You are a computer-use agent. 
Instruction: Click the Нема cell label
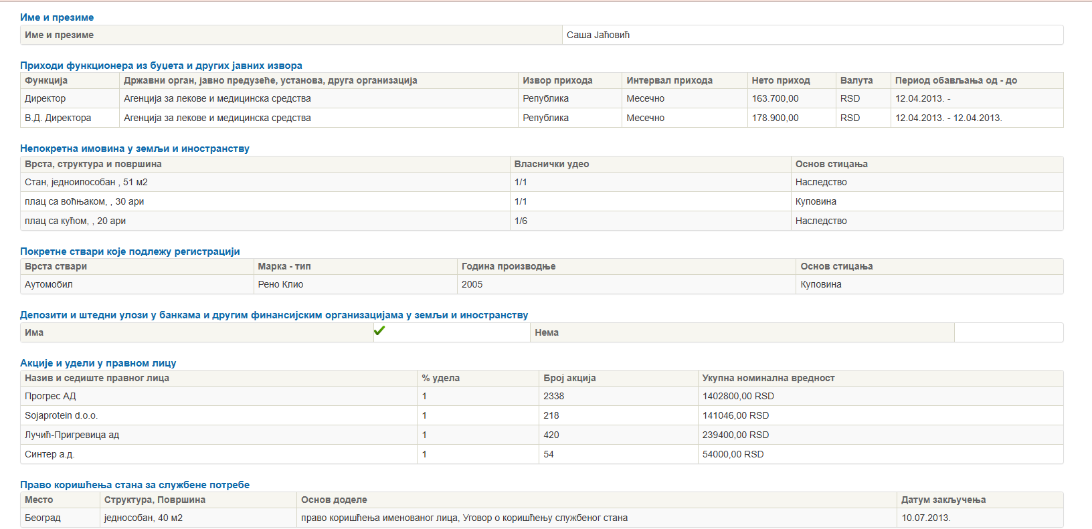coord(547,332)
